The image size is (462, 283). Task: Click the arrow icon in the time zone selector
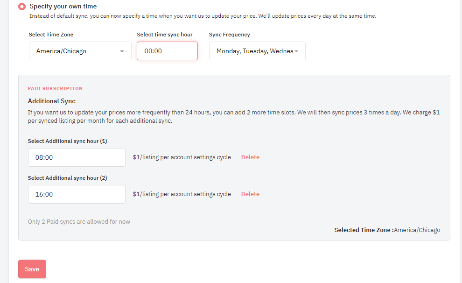pos(122,51)
